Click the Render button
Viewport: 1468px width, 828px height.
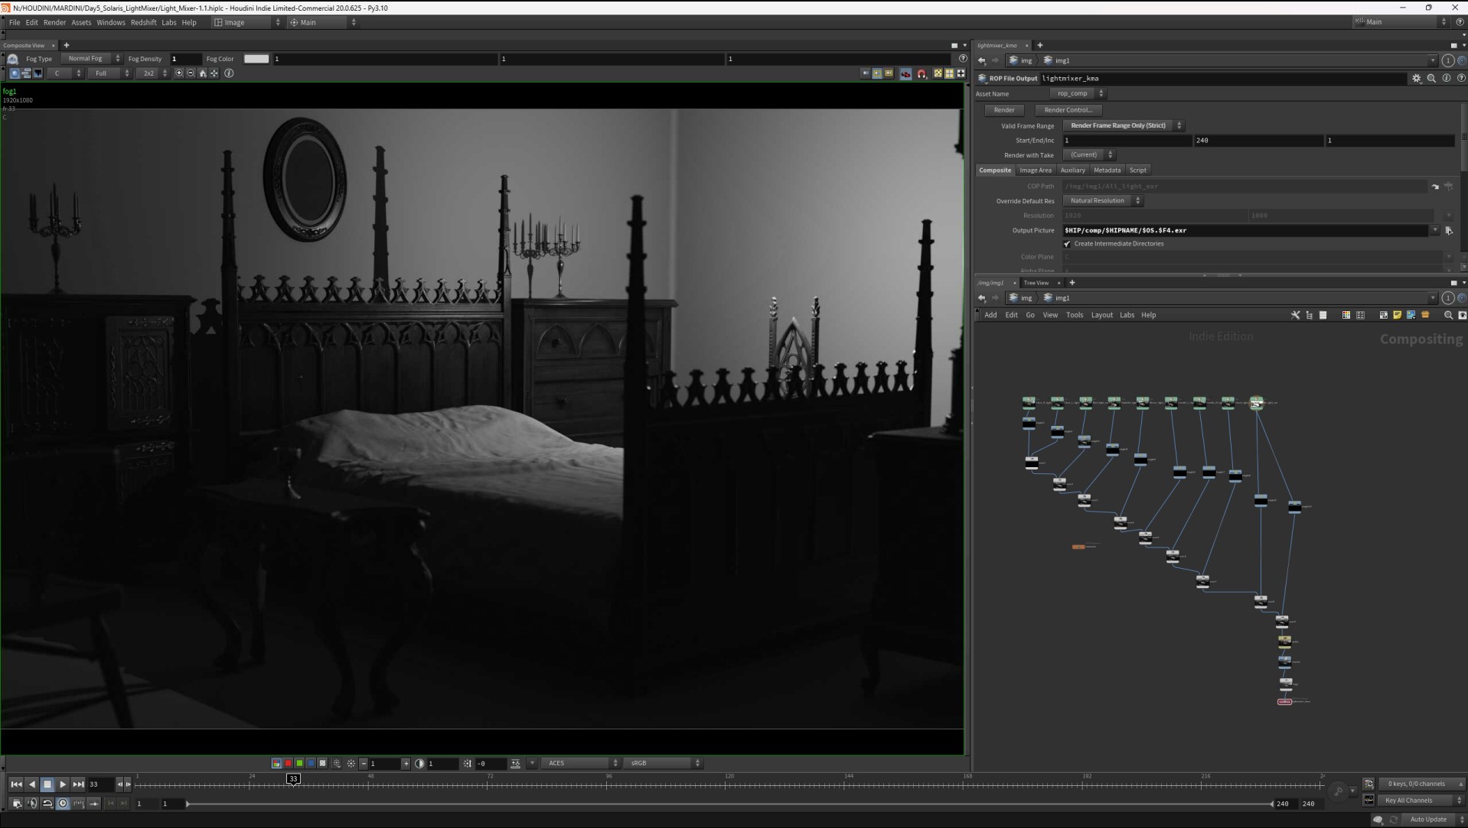[1003, 110]
